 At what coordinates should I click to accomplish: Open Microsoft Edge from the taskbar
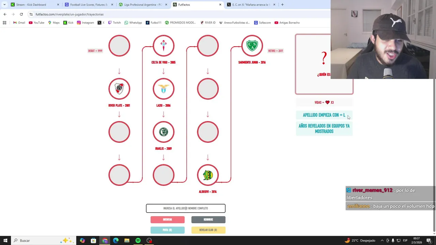coord(116,241)
